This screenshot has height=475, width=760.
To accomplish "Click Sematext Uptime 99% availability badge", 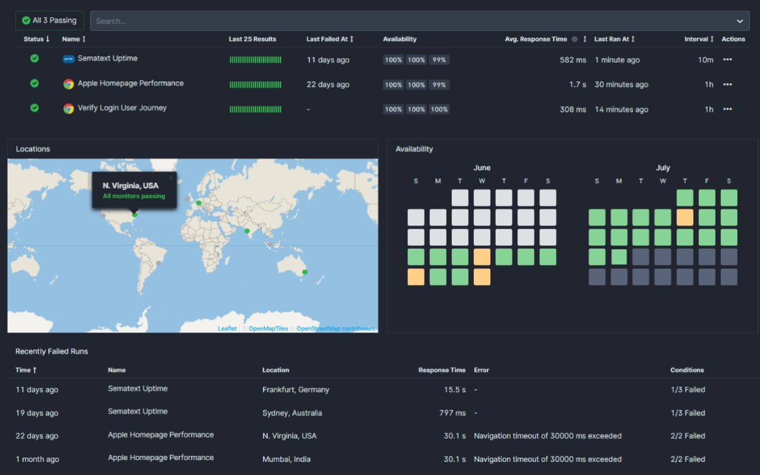I will click(x=439, y=60).
